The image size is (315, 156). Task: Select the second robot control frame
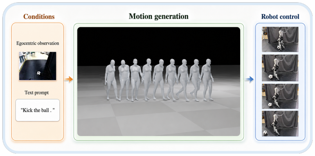280,68
